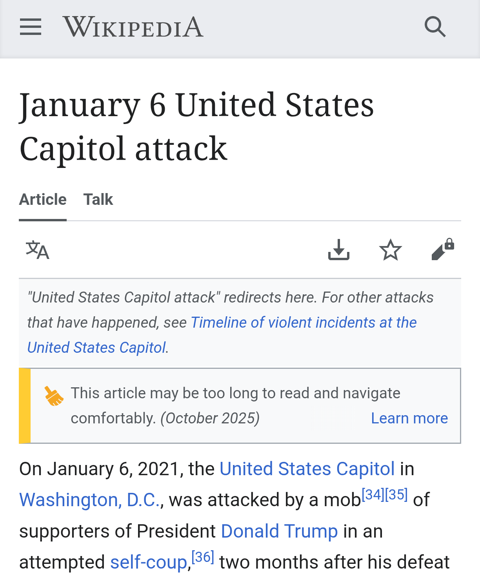Click the protected edit pencil icon
Screen dimensions: 480x578
pyautogui.click(x=442, y=250)
